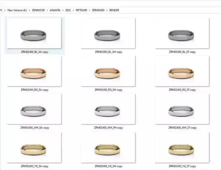Click the ZRM02400_YG_SH copy thumbnail
Image resolution: width=221 pixels, height=170 pixels.
(108, 148)
